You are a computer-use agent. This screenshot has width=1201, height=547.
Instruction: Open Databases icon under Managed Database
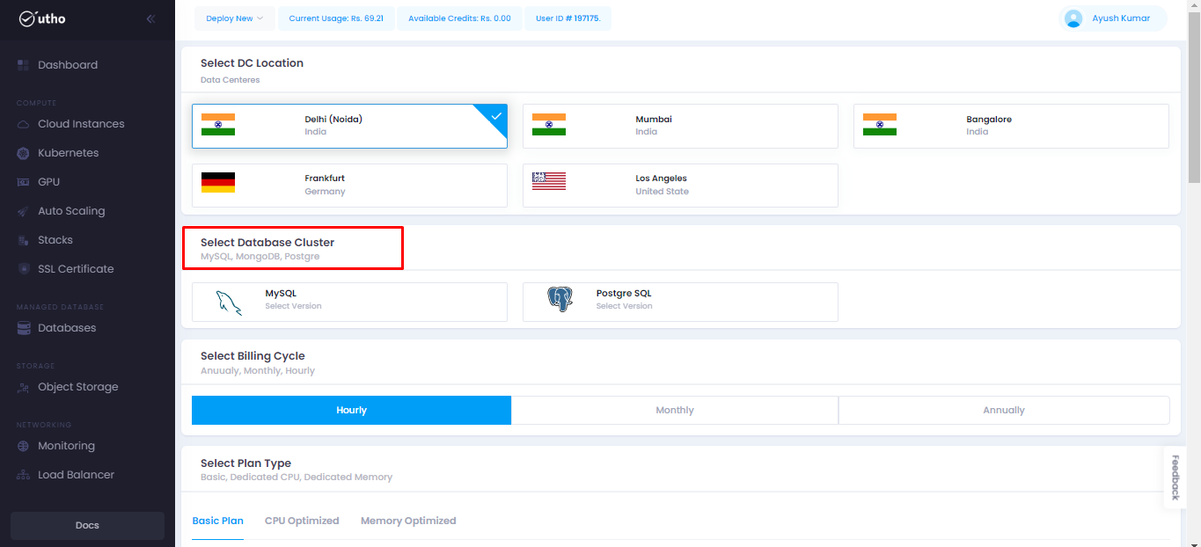tap(23, 328)
